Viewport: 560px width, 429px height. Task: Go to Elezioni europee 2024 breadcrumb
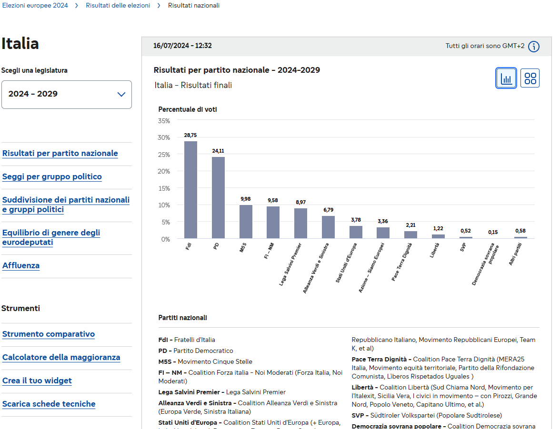(x=35, y=6)
